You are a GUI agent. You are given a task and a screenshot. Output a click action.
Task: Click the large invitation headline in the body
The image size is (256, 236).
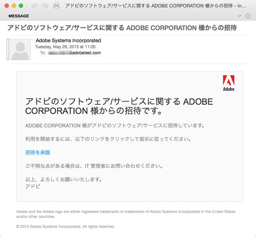coord(119,106)
